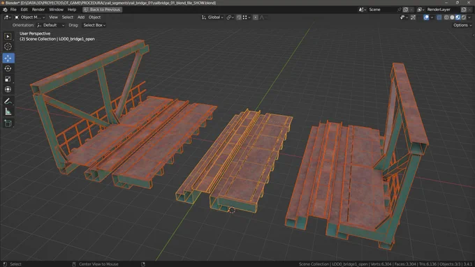Switch to rendered viewport shading
This screenshot has height=267, width=475.
464,17
